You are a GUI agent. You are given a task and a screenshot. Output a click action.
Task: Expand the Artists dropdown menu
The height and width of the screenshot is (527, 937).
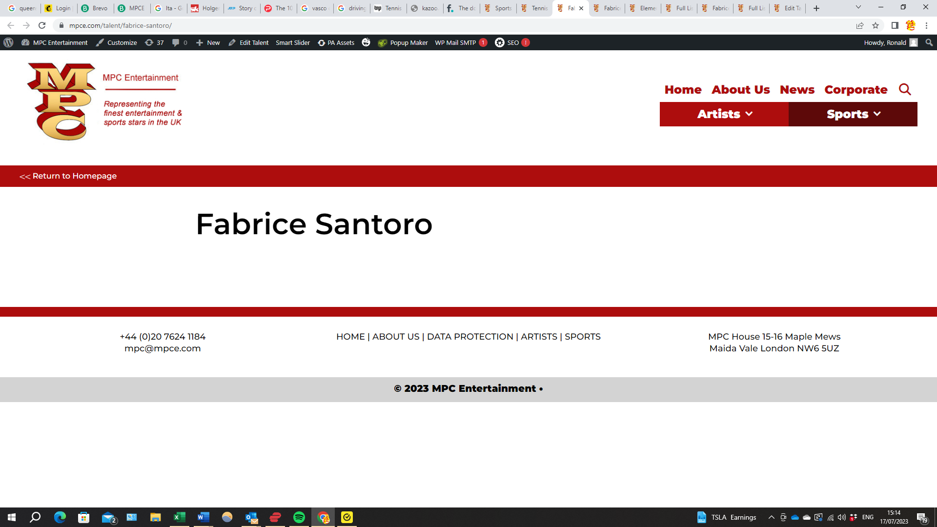point(724,114)
